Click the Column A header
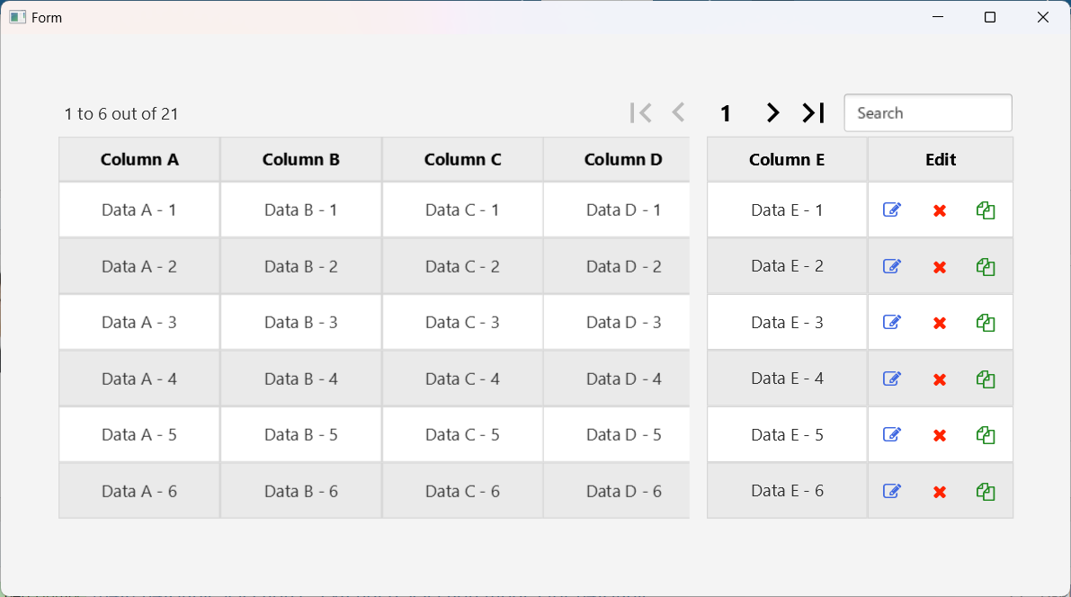The image size is (1071, 597). tap(139, 160)
